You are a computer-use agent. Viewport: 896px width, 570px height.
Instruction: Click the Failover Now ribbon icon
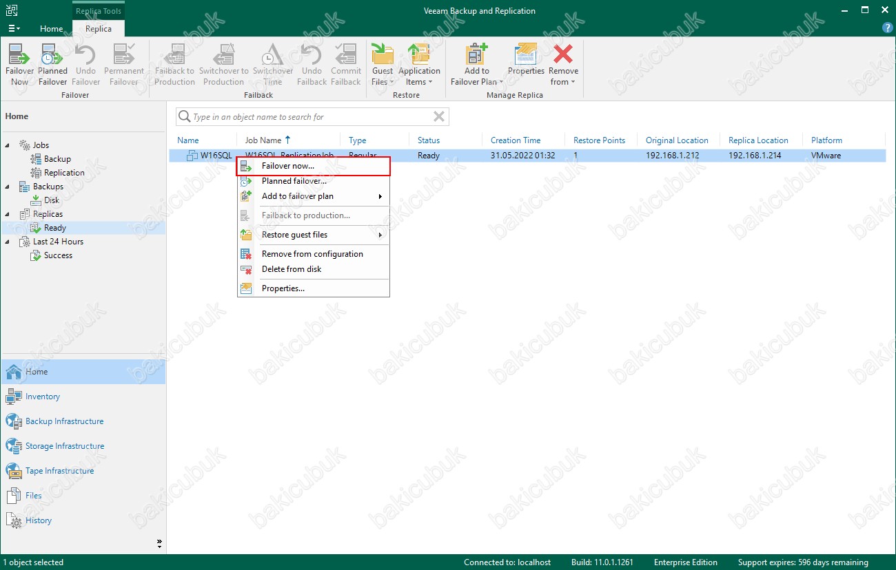pos(19,65)
